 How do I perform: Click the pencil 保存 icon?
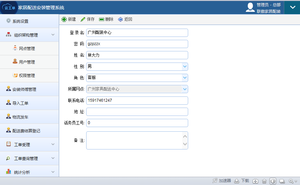[x=83, y=19]
